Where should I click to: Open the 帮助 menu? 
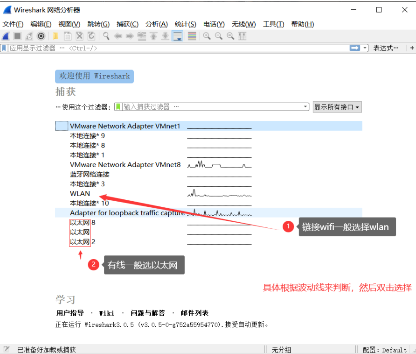coord(303,24)
